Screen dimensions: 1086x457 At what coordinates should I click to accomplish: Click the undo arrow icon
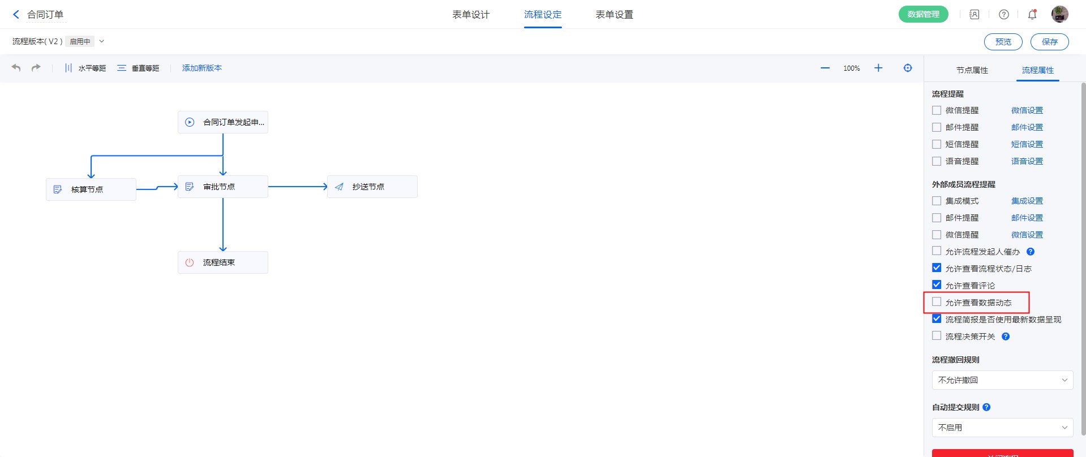point(16,68)
